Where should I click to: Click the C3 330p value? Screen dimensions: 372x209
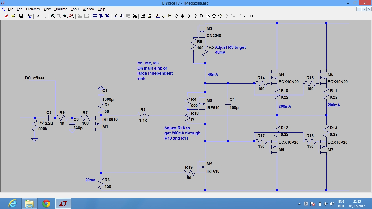[x=78, y=128]
